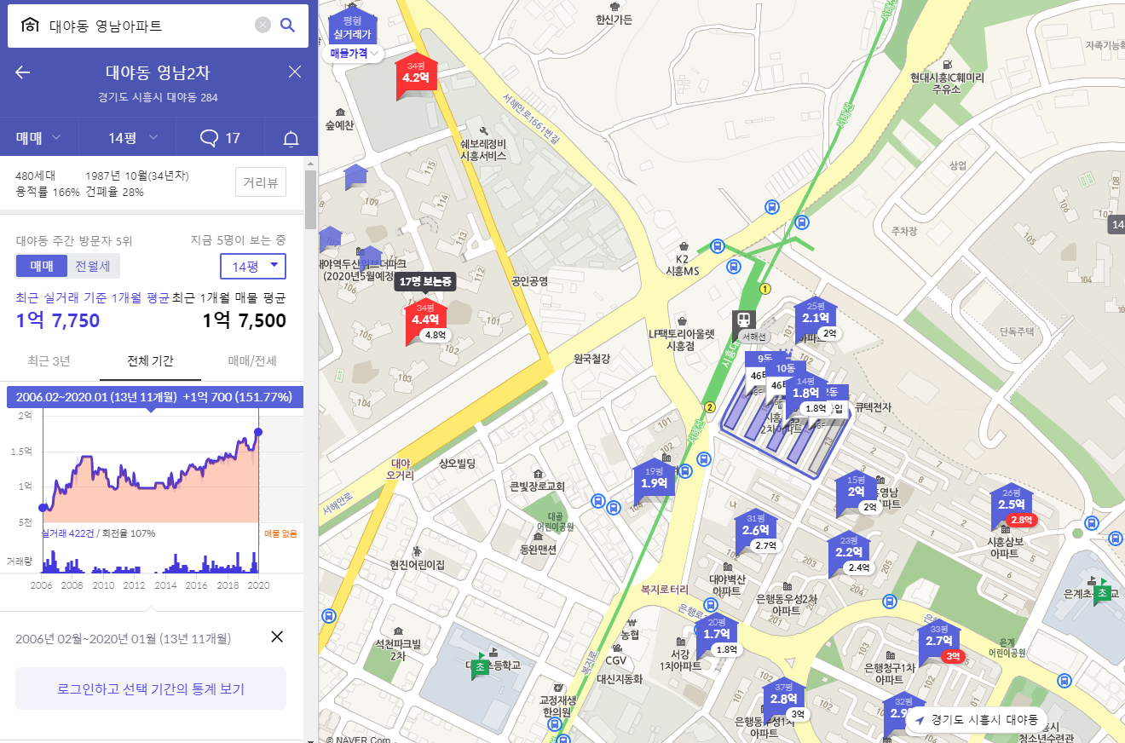
Task: Open the 매매 dropdown in the header bar
Action: [38, 138]
